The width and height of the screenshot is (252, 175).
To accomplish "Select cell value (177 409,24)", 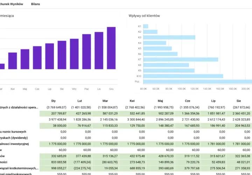I will pos(82,162).
